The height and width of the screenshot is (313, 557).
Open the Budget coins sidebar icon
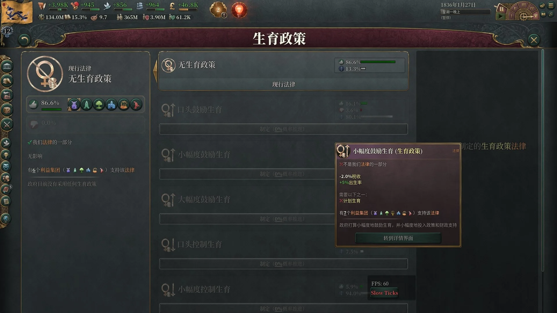[7, 81]
